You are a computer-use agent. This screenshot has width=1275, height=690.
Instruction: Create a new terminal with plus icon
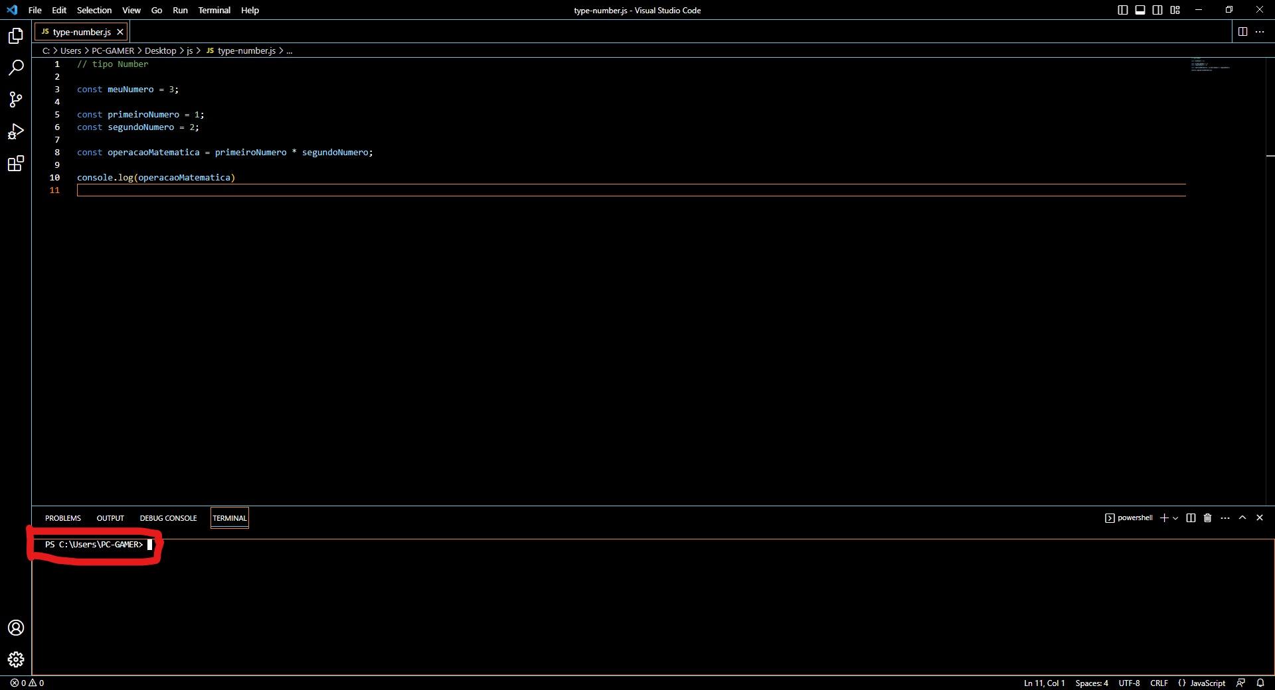1164,518
